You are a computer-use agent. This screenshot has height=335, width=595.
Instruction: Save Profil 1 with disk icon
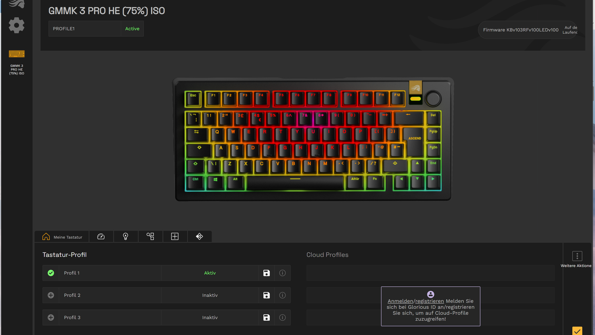click(x=267, y=273)
